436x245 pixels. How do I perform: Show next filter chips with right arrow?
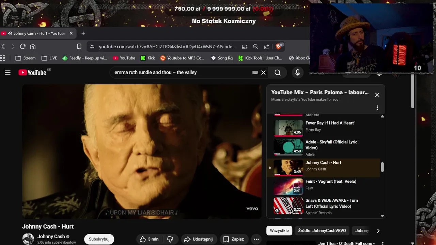click(x=378, y=231)
